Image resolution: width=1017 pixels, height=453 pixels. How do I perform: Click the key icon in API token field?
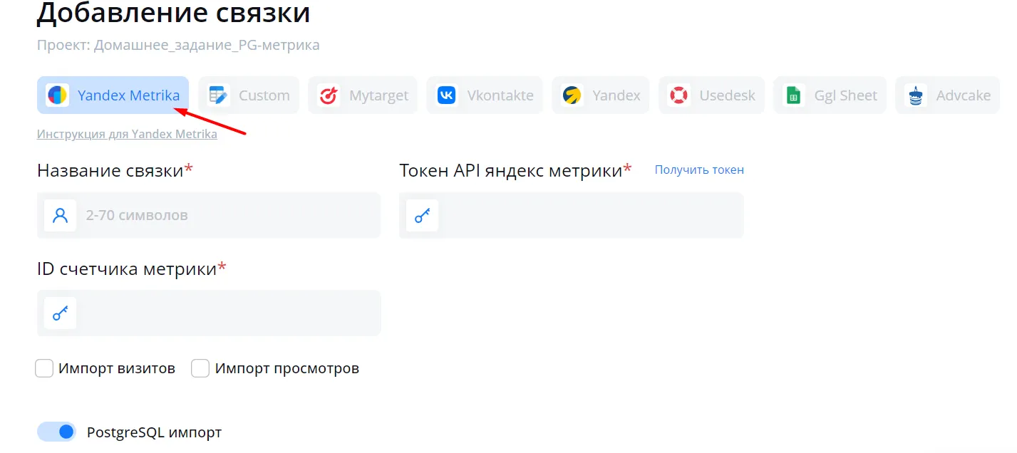(x=423, y=215)
